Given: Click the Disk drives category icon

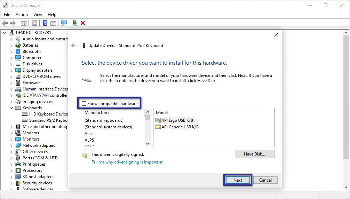Looking at the screenshot, I should (x=18, y=64).
